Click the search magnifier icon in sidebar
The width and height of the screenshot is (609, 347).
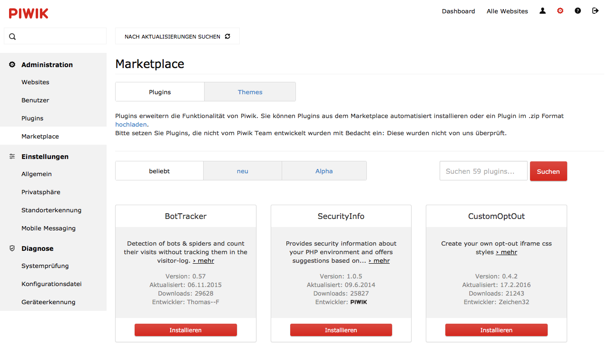[12, 36]
